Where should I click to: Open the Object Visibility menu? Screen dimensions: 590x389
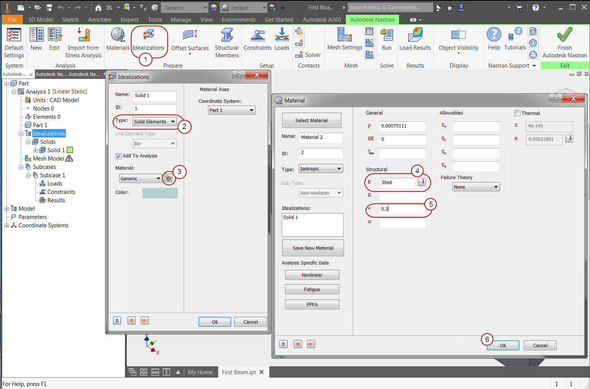[459, 41]
